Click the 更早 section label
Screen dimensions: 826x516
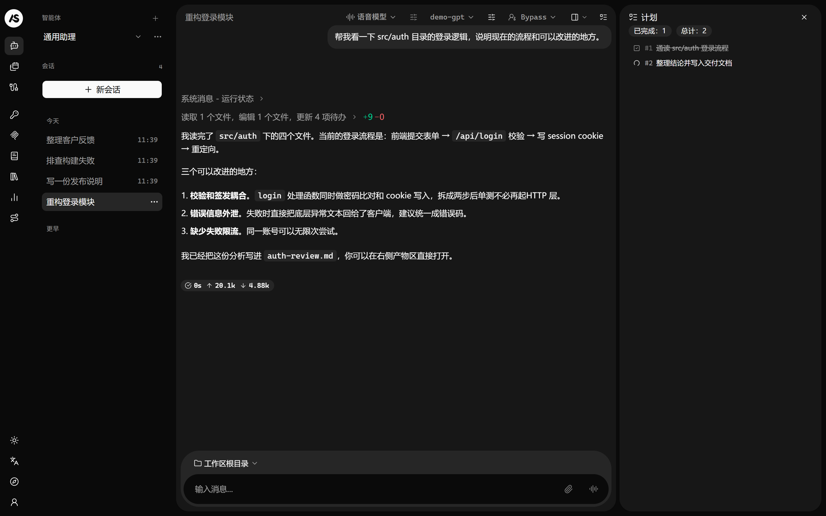pos(53,229)
